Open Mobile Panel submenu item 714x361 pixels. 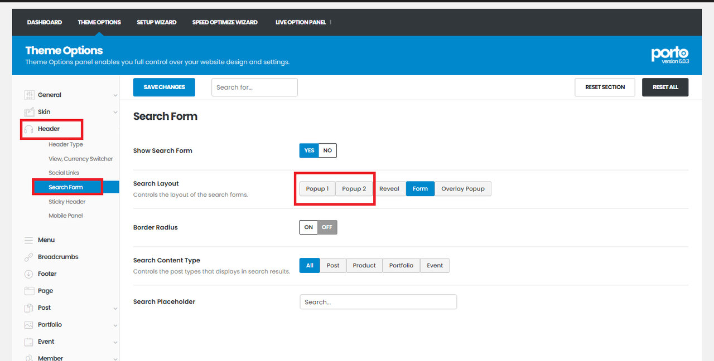[x=66, y=216]
